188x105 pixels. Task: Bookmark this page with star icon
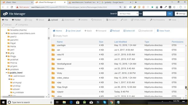click(x=125, y=7)
